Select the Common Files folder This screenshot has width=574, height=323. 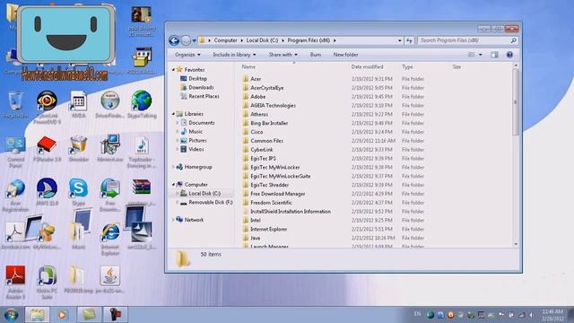point(266,141)
